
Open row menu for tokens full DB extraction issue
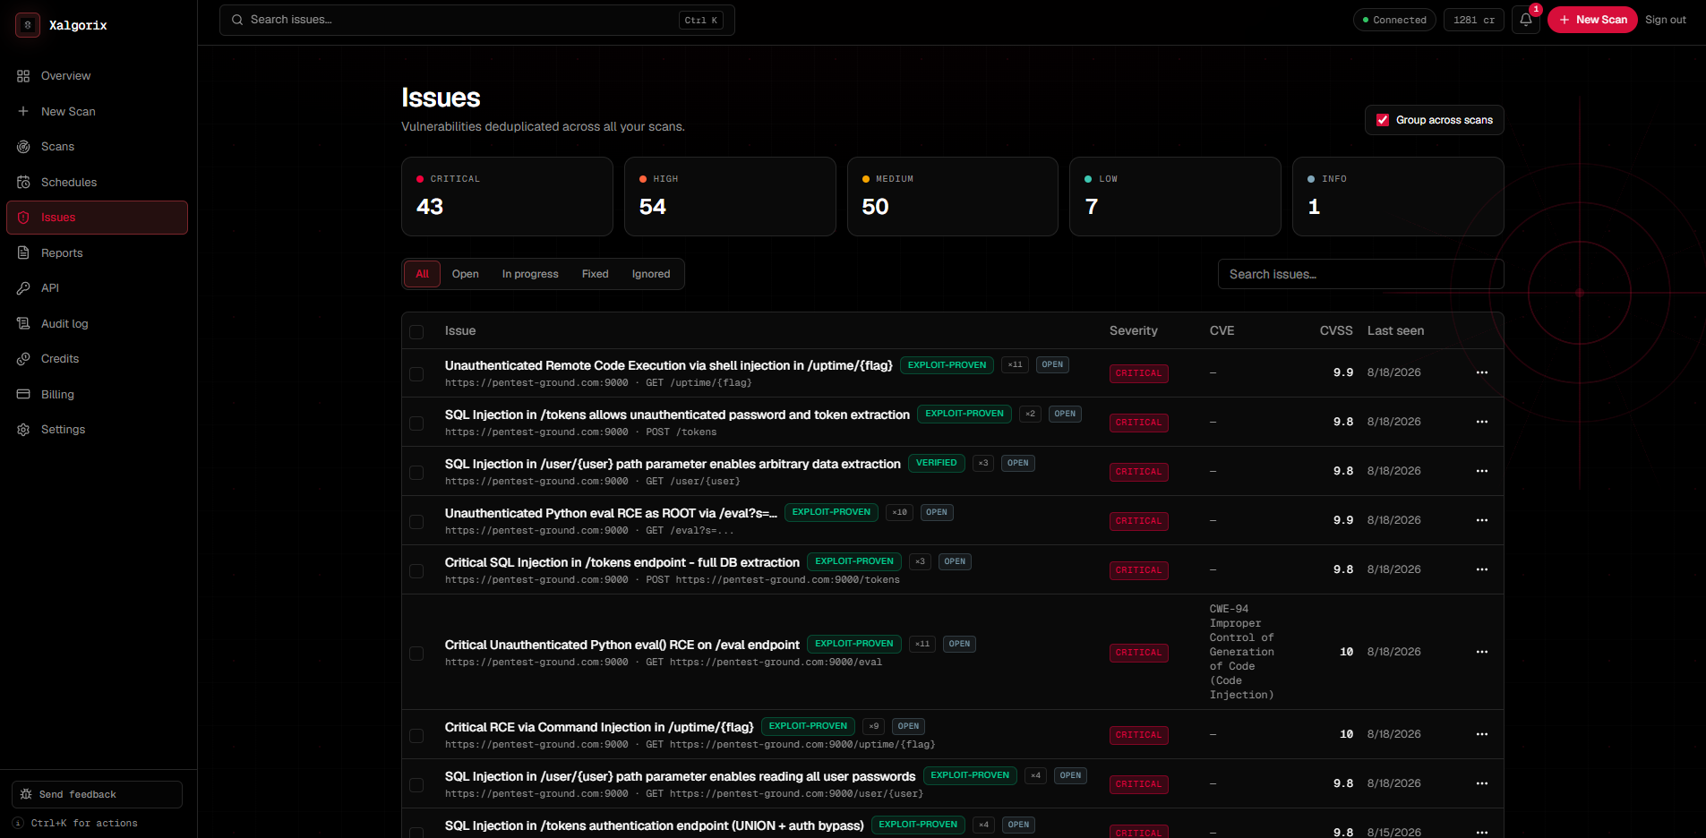1482,569
